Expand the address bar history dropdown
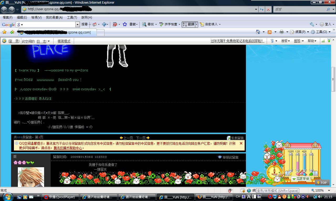This screenshot has width=336, height=201. pos(256,9)
